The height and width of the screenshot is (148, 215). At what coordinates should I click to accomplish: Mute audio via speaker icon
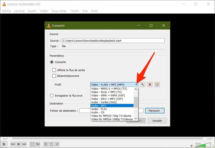pos(192,146)
